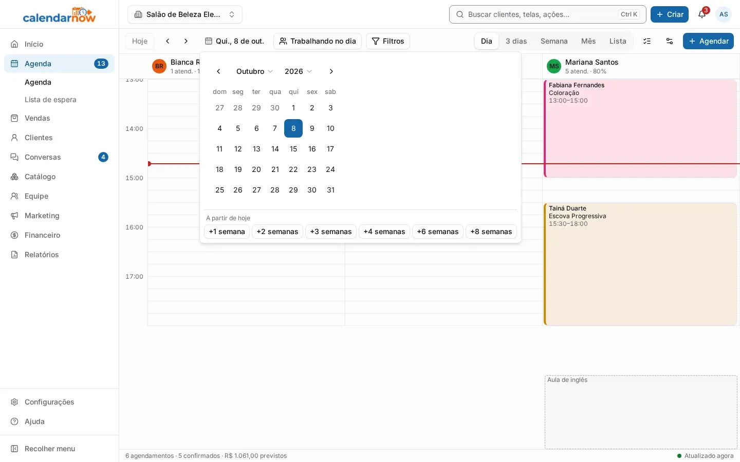Open Início in the sidebar
This screenshot has height=462, width=740.
[x=60, y=44]
